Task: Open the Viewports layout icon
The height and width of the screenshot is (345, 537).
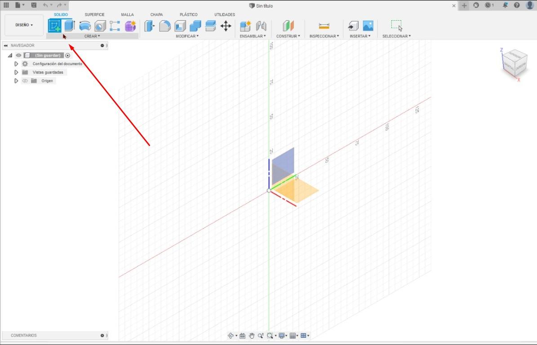Action: (303, 336)
